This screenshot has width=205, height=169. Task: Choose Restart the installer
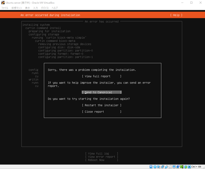[102, 105]
